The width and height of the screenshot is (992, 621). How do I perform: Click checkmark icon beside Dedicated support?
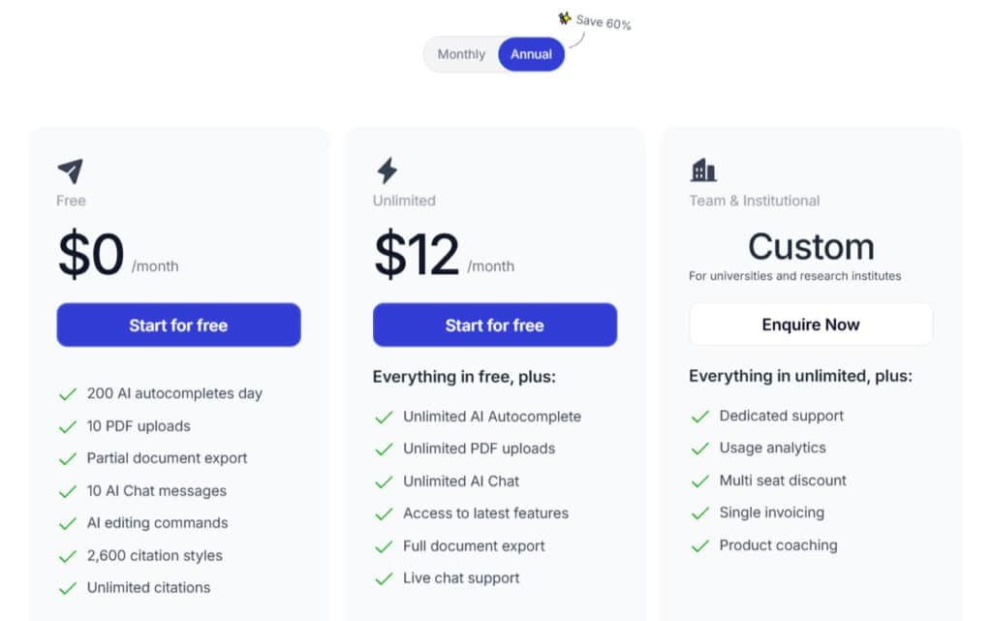(x=700, y=417)
